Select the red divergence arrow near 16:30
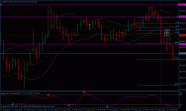 pyautogui.click(x=84, y=92)
